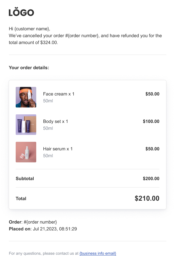Screen dimensions: 176x261
Task: Click the Subtotal label
Action: [25, 179]
